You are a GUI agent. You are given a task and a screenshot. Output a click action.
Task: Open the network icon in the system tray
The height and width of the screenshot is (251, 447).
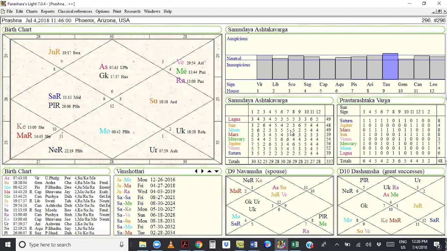(x=358, y=245)
